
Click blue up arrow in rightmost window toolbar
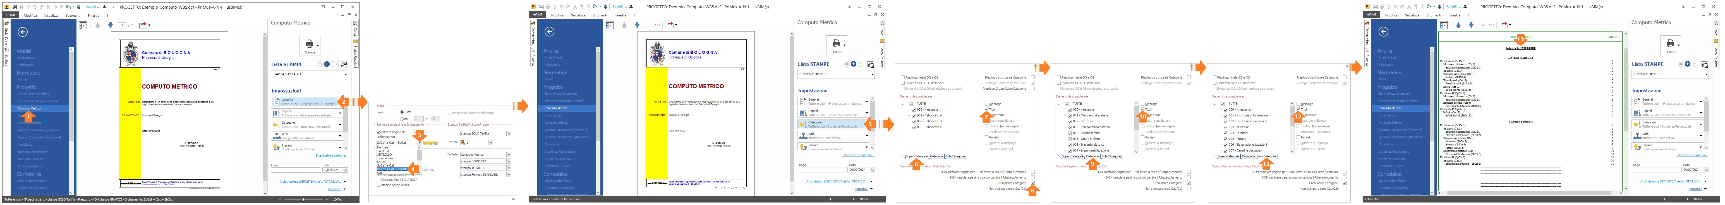click(x=1458, y=25)
